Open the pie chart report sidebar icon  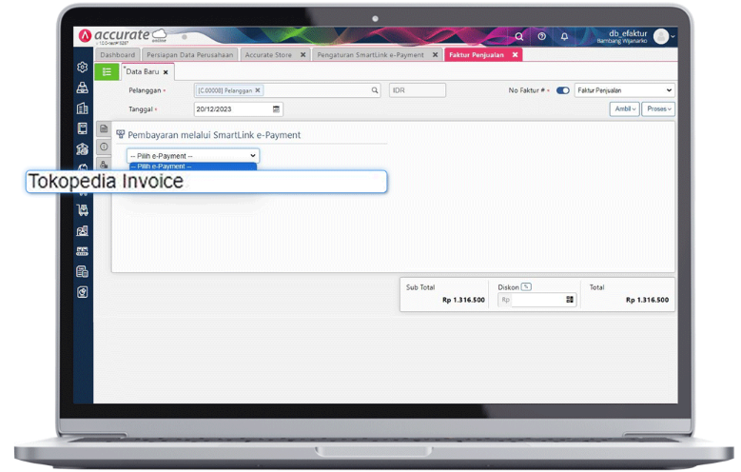tap(82, 292)
